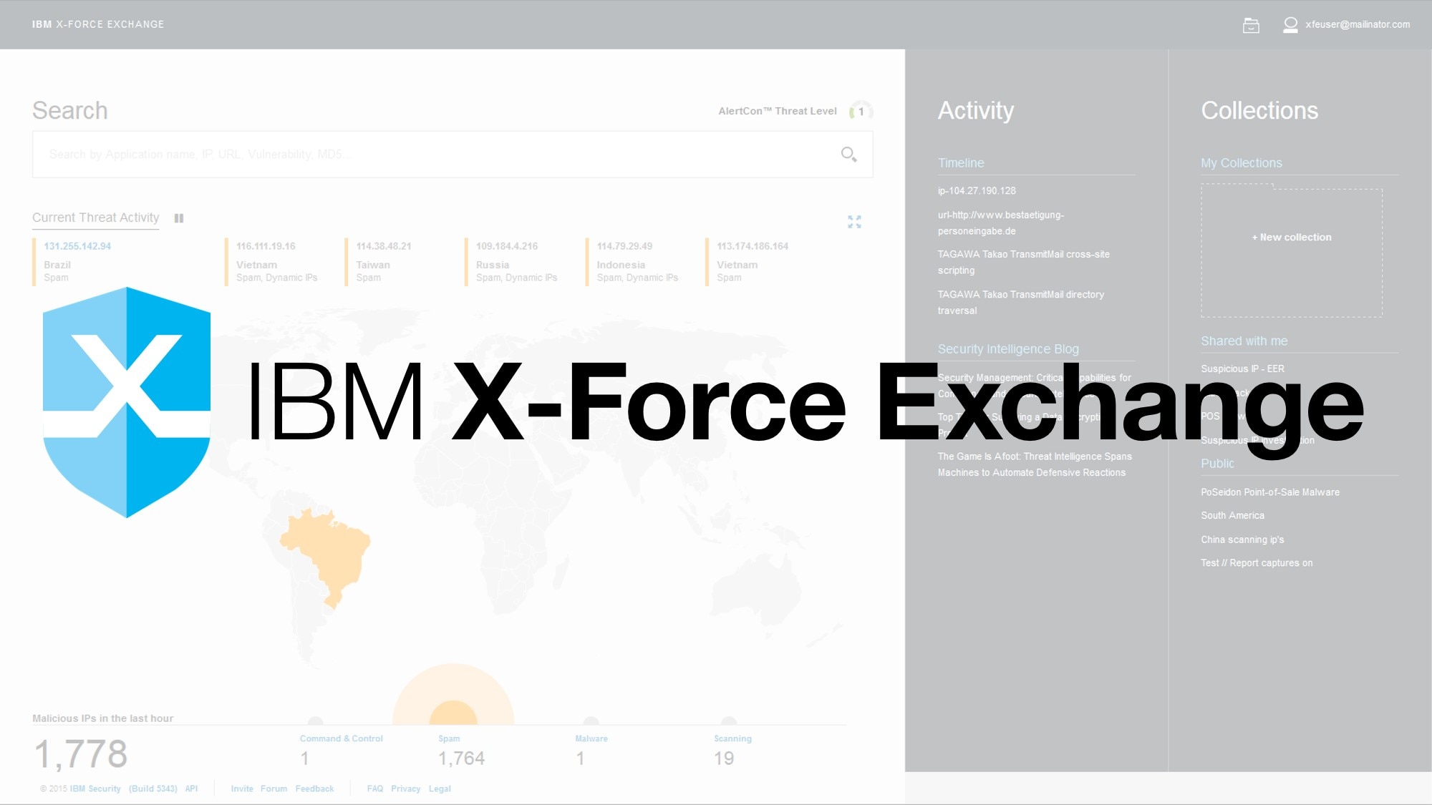1432x805 pixels.
Task: Open the China scanning ip's public collection
Action: pyautogui.click(x=1242, y=540)
